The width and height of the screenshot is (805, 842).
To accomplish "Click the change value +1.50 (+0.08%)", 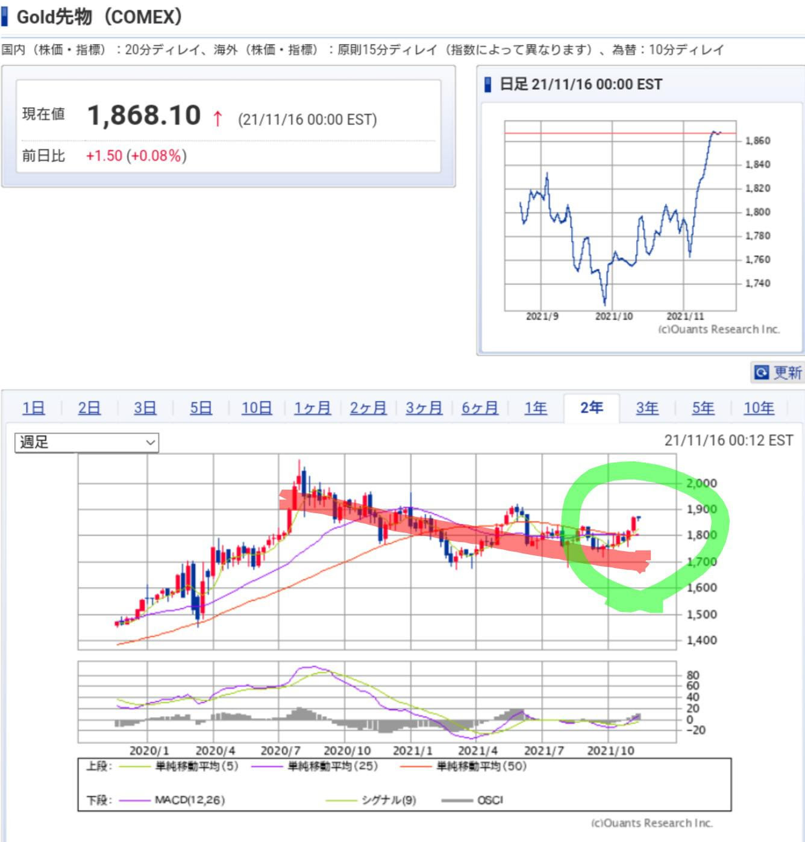I will pos(136,156).
